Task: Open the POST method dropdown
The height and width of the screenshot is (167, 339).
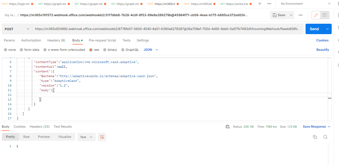Action: click(x=17, y=29)
